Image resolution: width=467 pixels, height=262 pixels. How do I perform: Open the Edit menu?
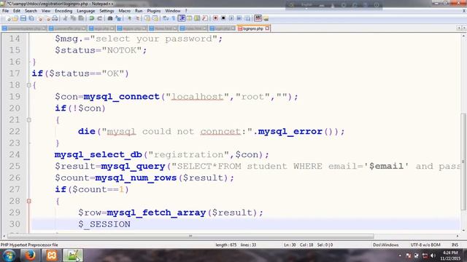(x=17, y=11)
